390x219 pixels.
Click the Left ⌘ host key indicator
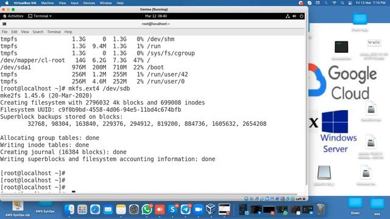pyautogui.click(x=300, y=199)
